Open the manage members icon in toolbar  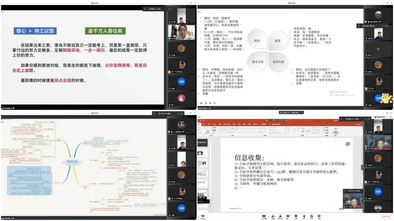point(280,216)
